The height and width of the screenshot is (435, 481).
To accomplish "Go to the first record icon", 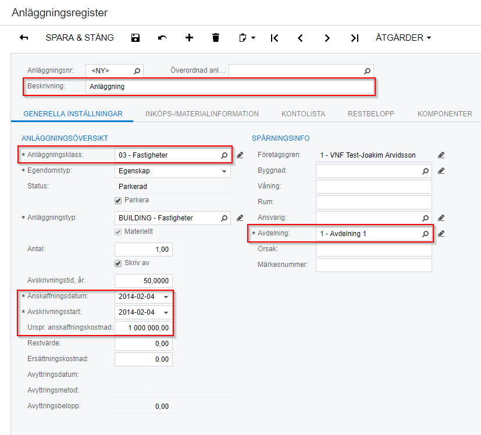I will (x=275, y=38).
